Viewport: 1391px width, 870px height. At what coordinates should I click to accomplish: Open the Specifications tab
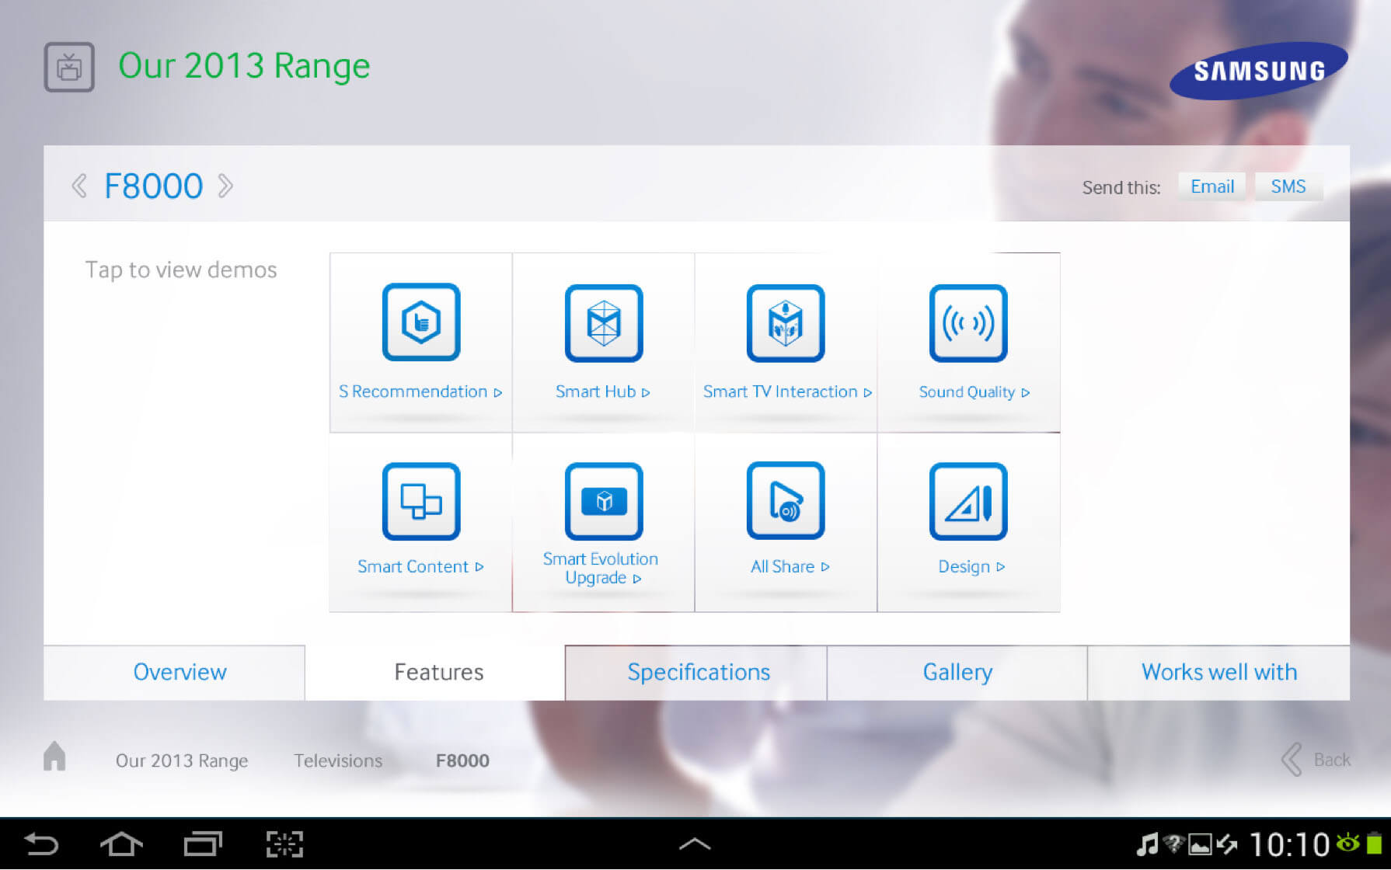click(698, 673)
